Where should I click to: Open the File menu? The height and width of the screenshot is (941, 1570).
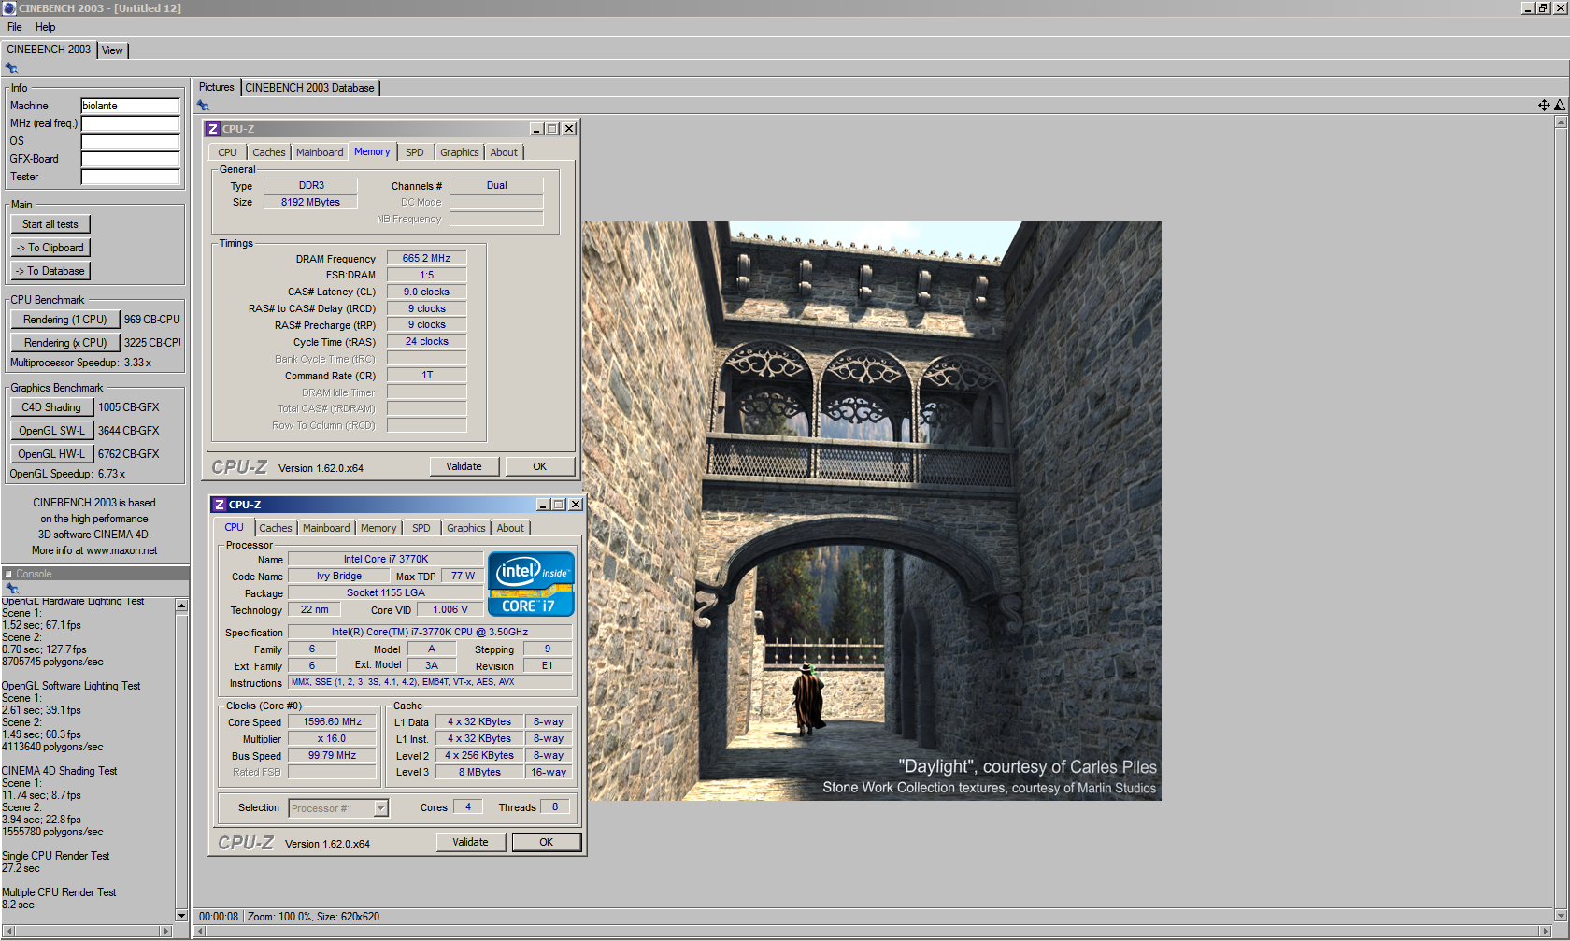click(x=15, y=27)
